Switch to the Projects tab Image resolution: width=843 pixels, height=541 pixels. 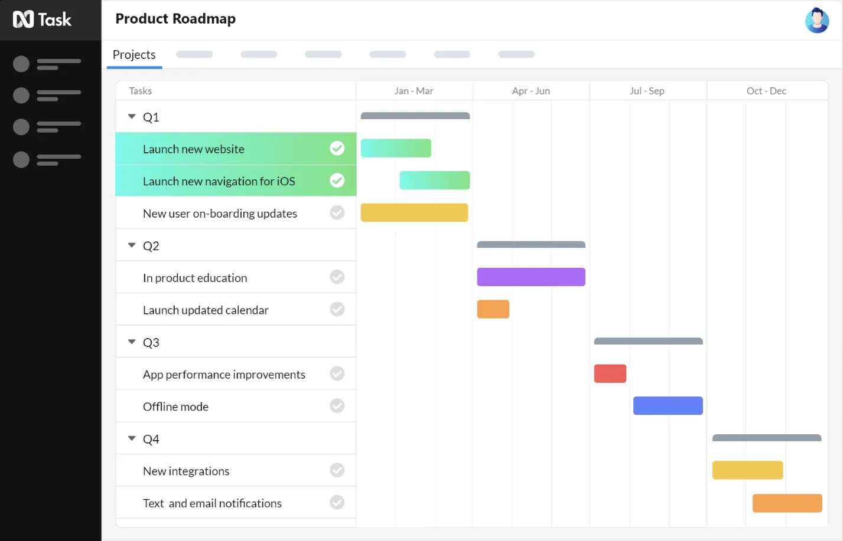[134, 55]
